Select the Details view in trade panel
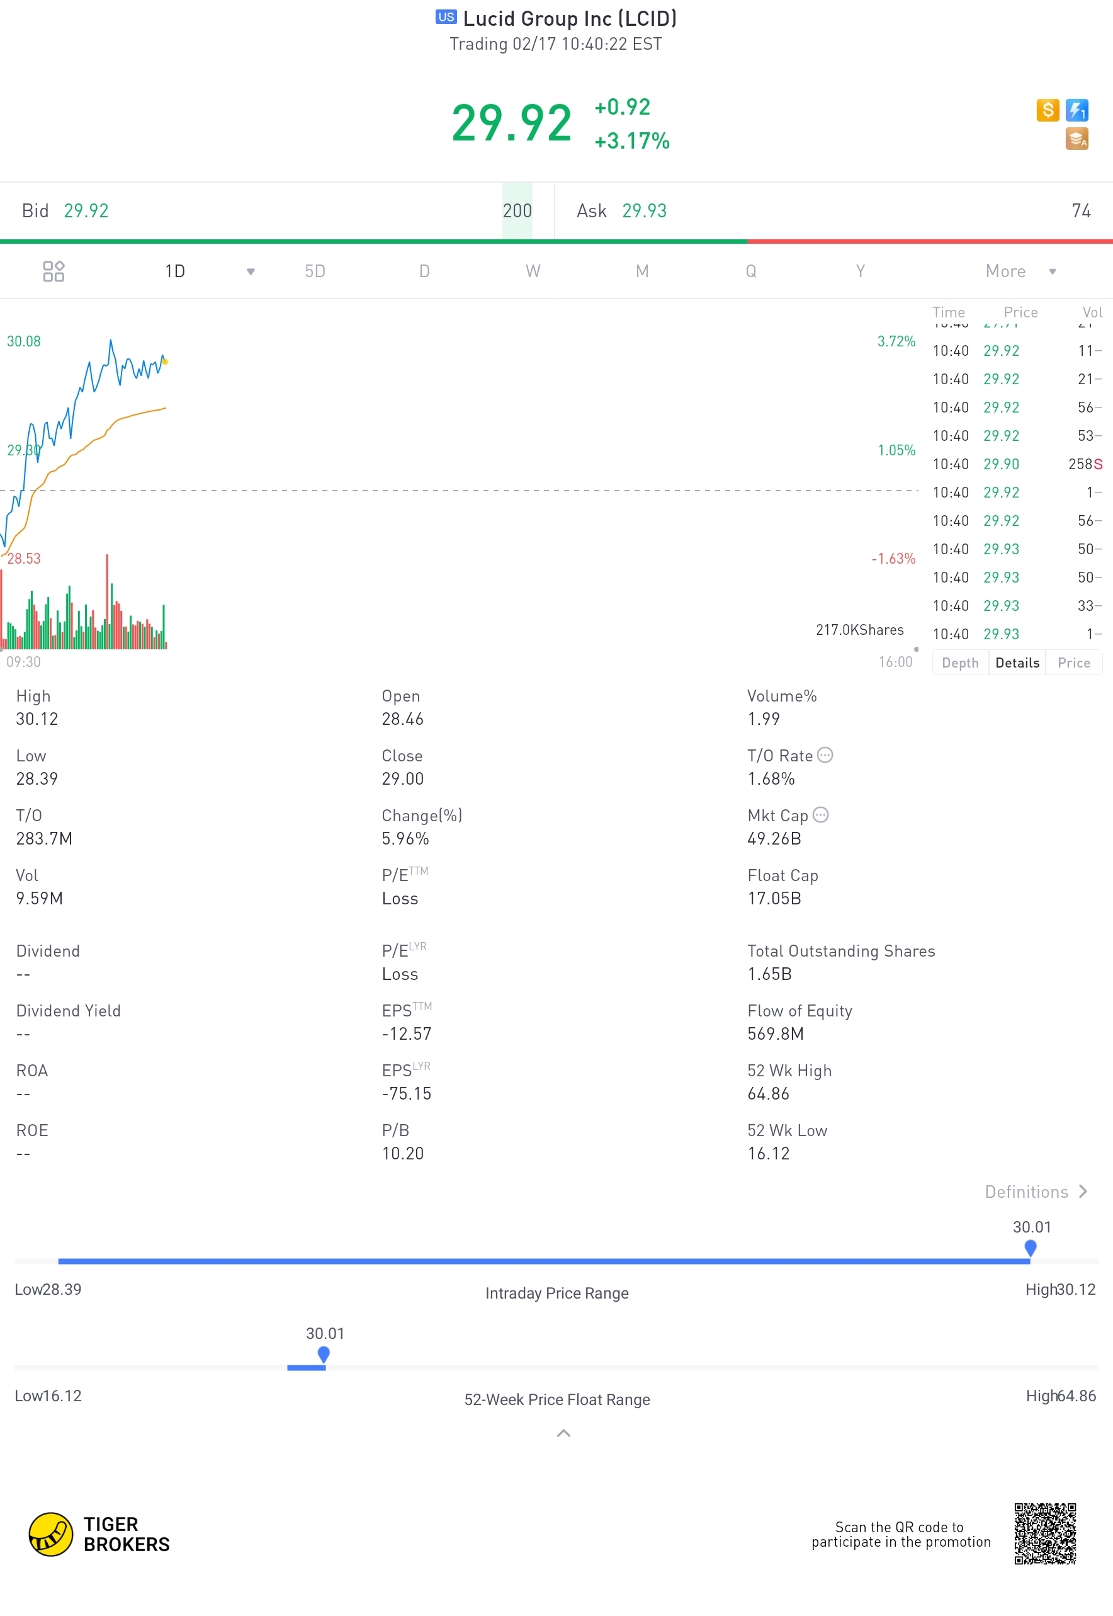 click(x=1017, y=663)
